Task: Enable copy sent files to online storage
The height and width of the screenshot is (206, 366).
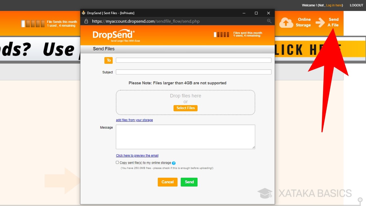Action: (117, 162)
